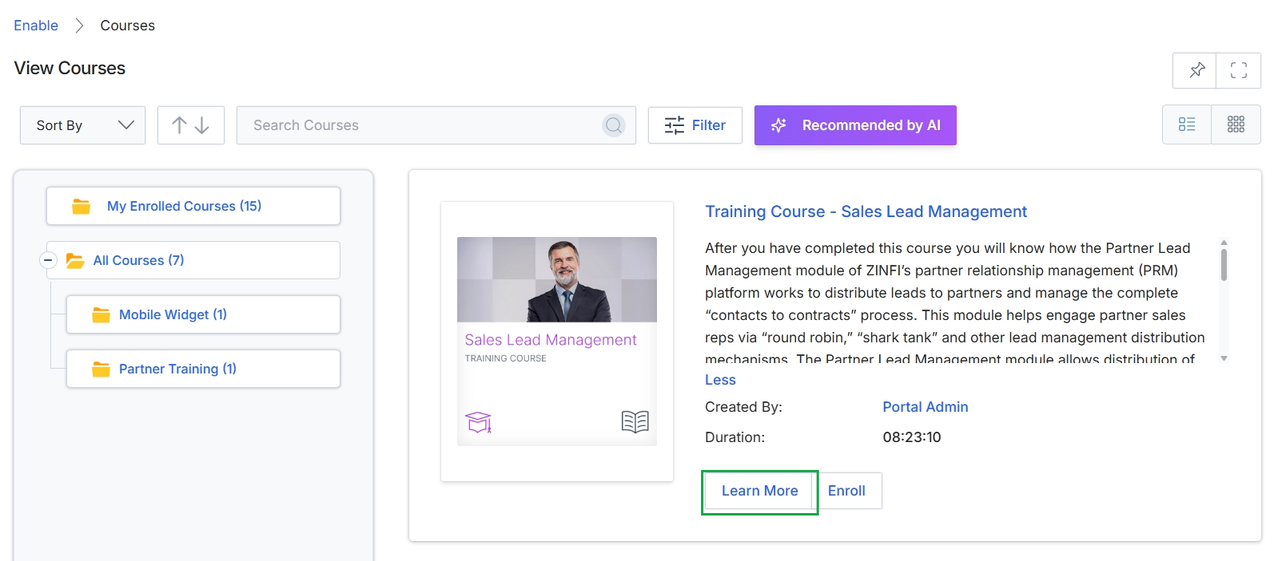Switch to list view layout

(1187, 124)
